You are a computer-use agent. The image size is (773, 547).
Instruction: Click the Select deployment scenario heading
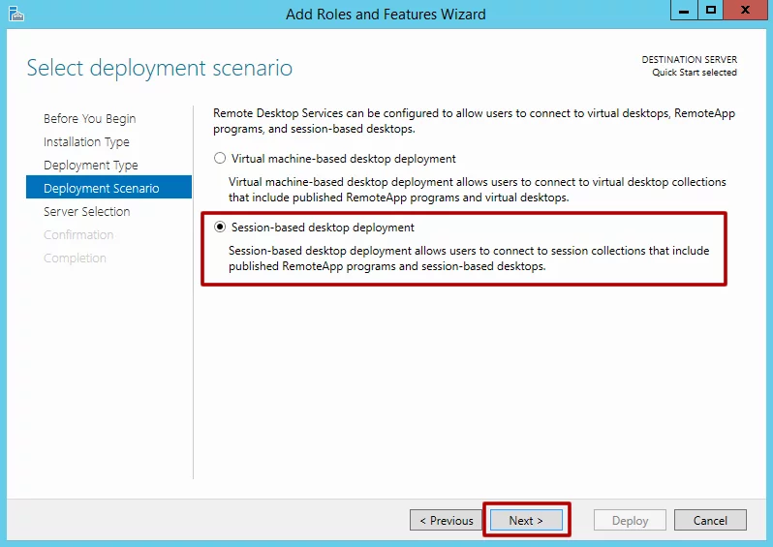click(x=159, y=68)
